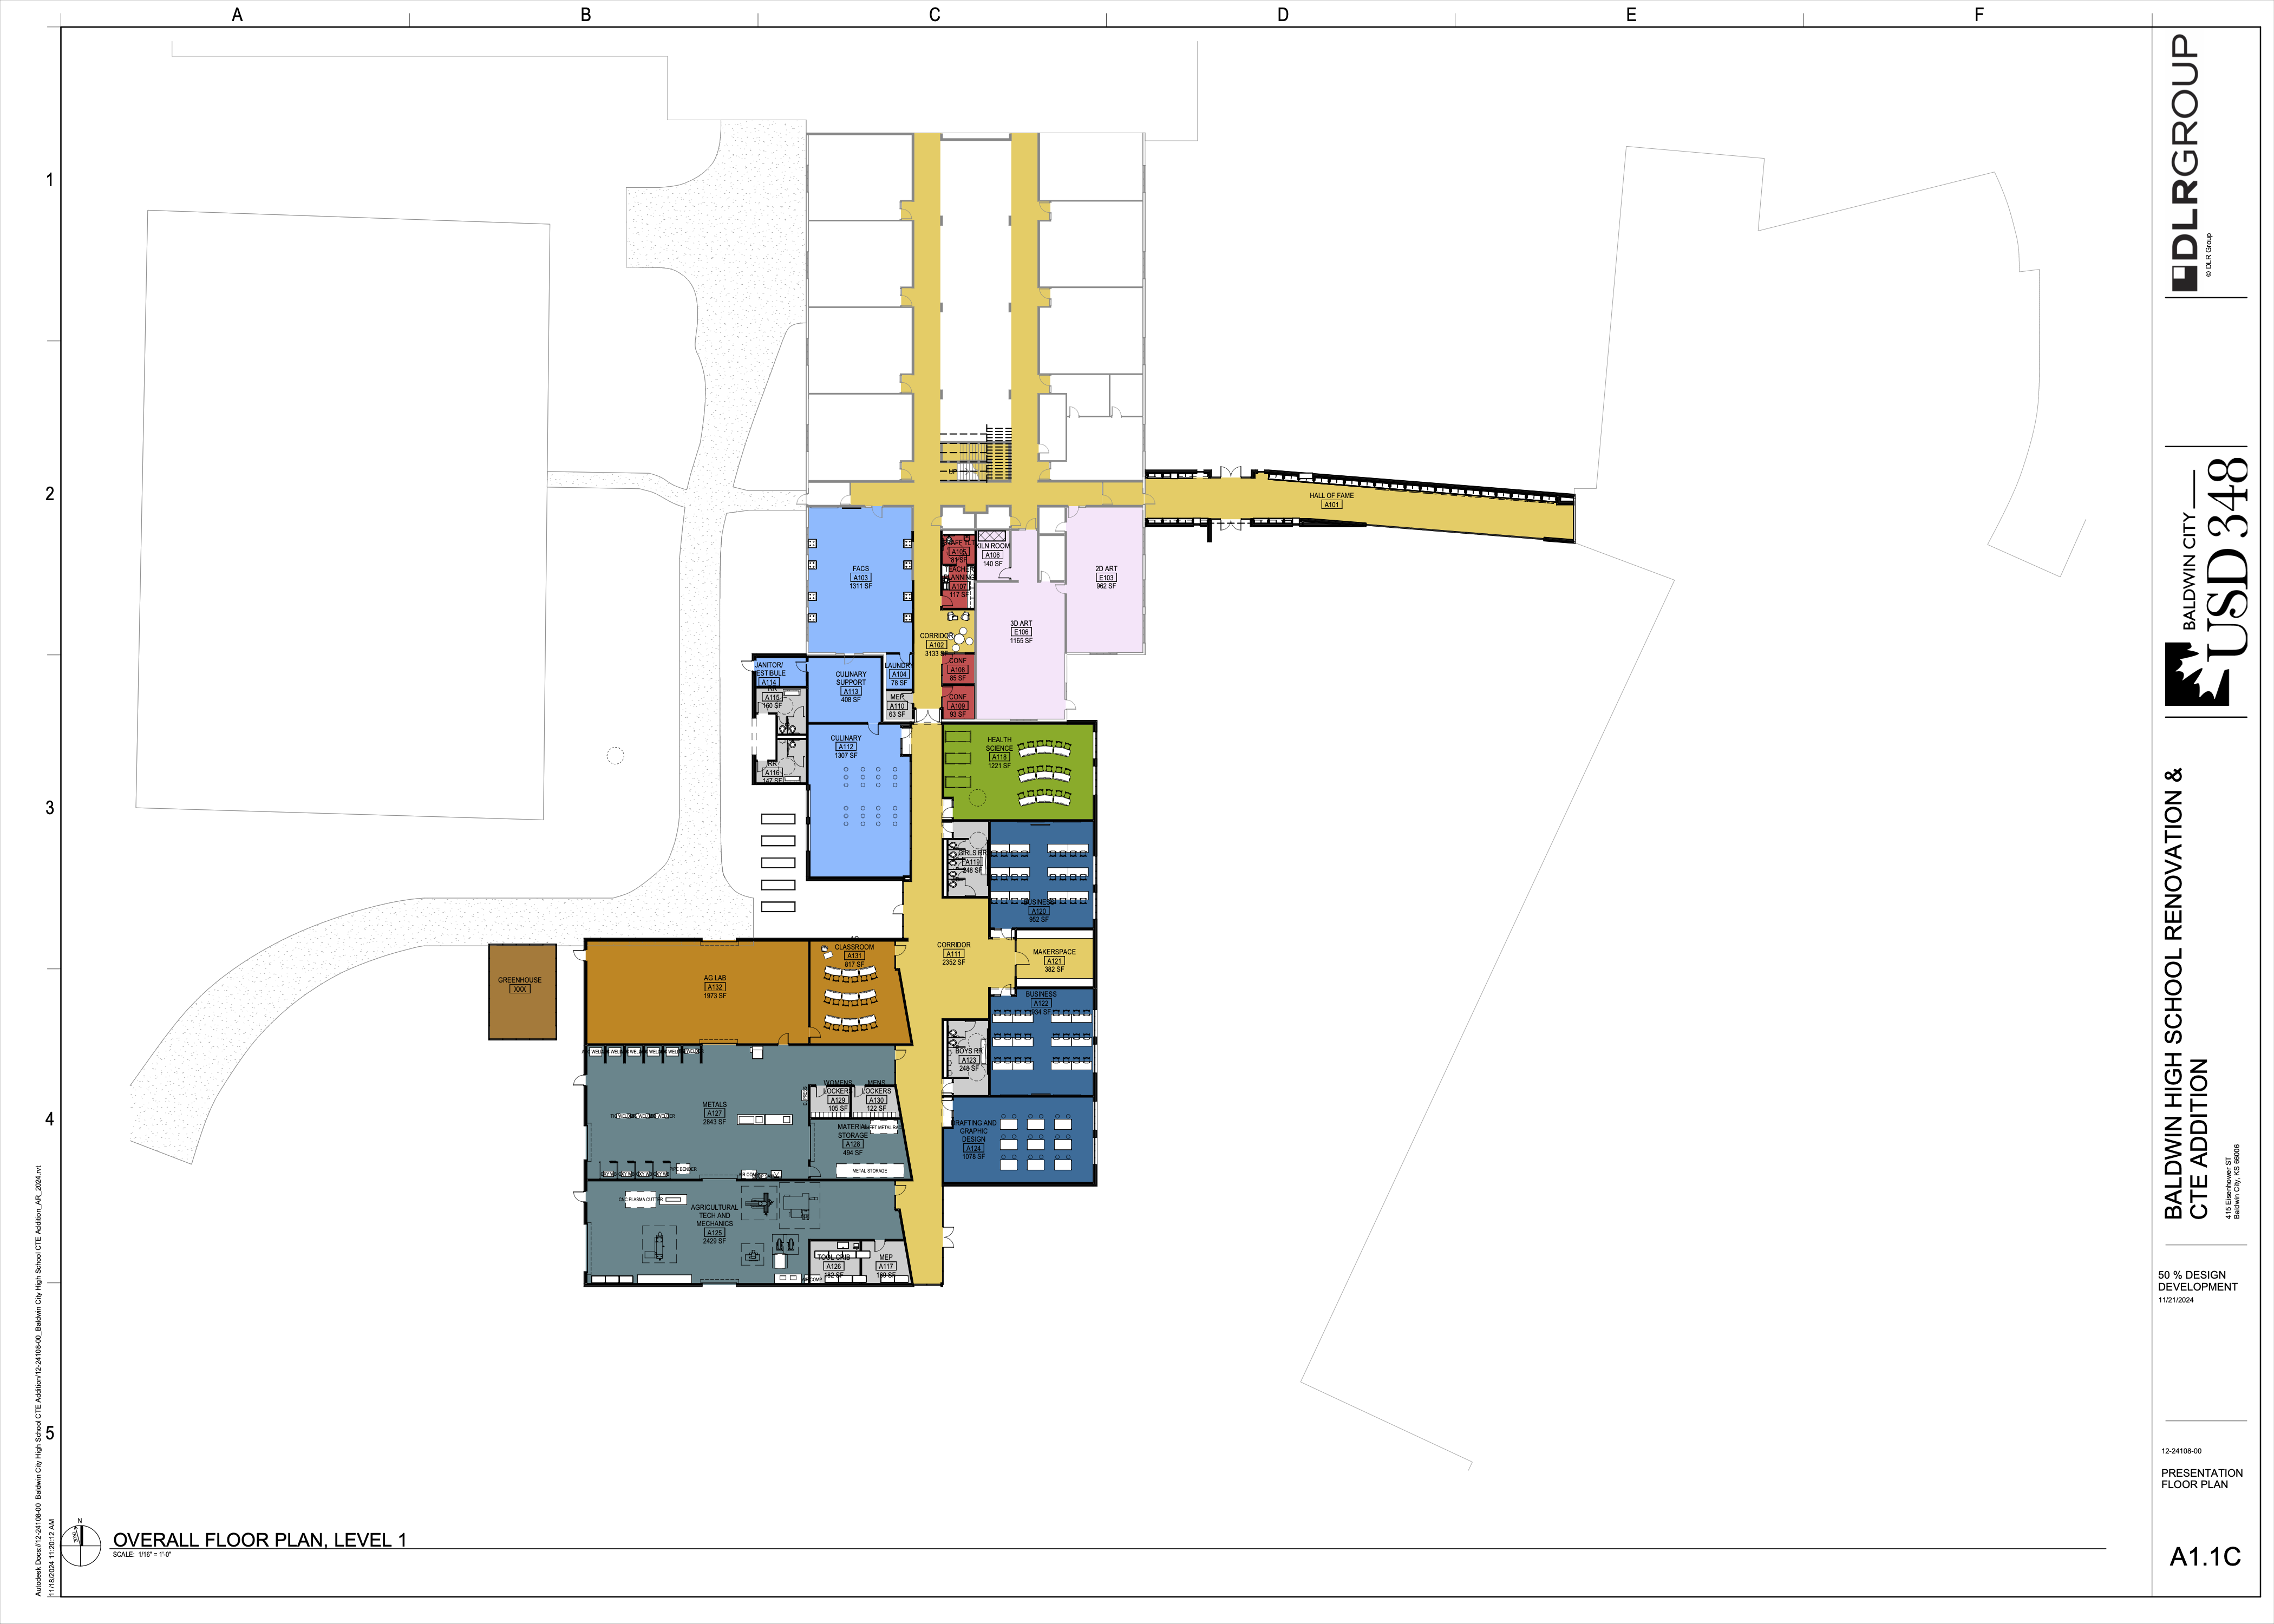Click the HALL OF FAME A101 label
2274x1624 pixels.
click(x=1332, y=500)
